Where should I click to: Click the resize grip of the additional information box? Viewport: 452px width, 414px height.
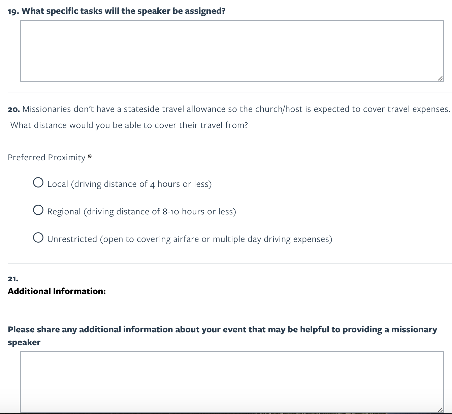[440, 409]
